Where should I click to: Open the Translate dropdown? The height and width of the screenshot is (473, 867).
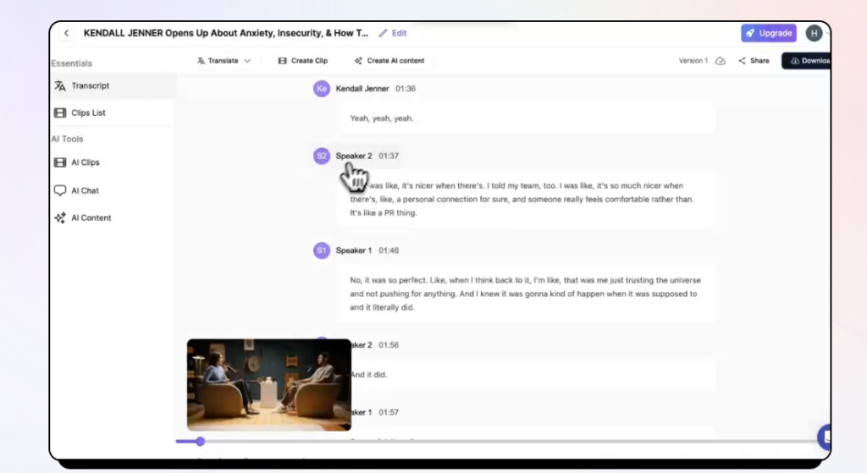coord(224,61)
